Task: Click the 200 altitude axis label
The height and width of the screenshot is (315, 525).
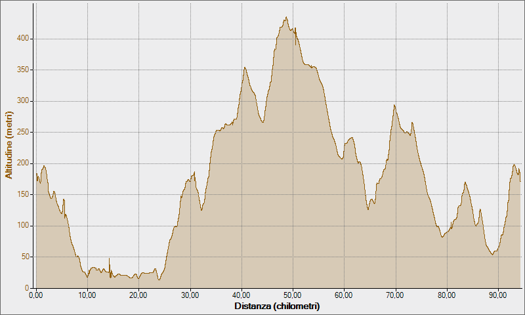Action: click(23, 163)
